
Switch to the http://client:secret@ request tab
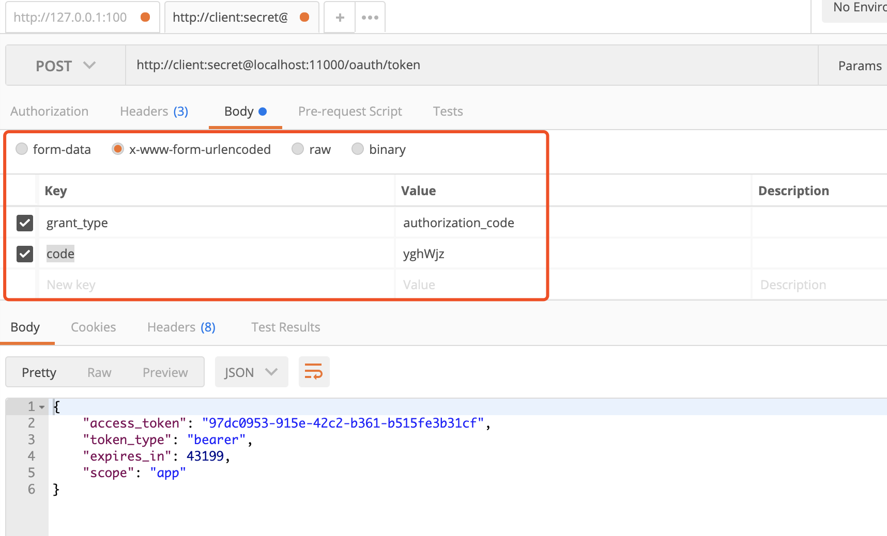pyautogui.click(x=242, y=18)
